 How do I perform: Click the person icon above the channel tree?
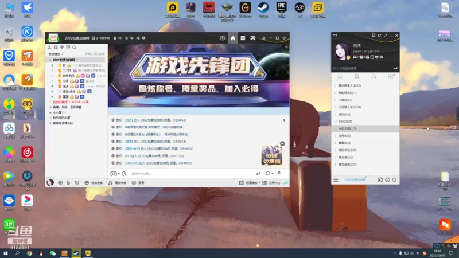[x=49, y=48]
